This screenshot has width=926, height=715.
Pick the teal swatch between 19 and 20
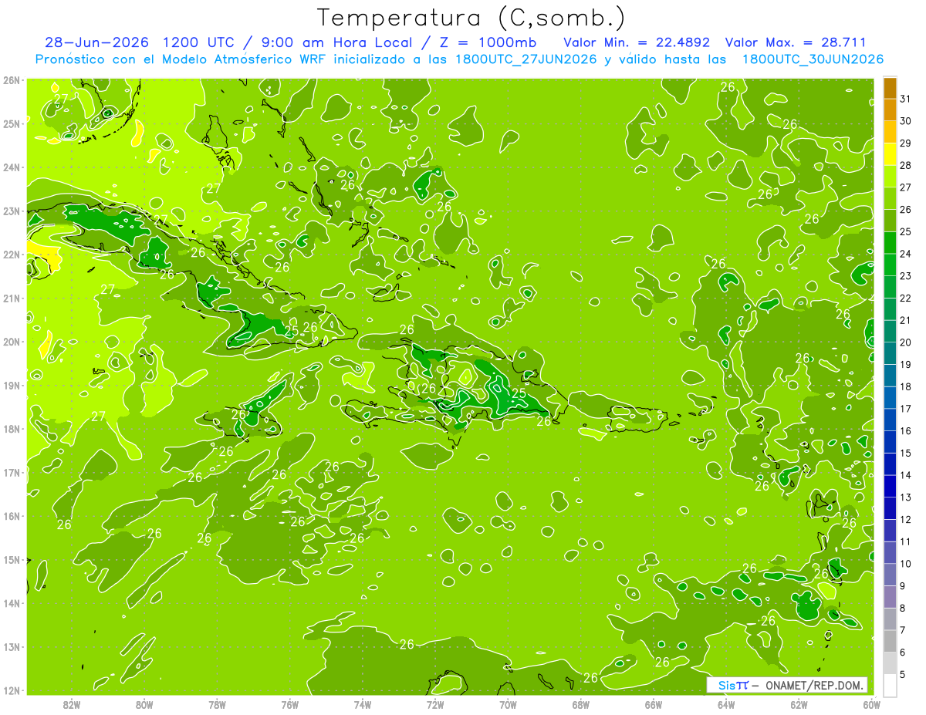890,353
